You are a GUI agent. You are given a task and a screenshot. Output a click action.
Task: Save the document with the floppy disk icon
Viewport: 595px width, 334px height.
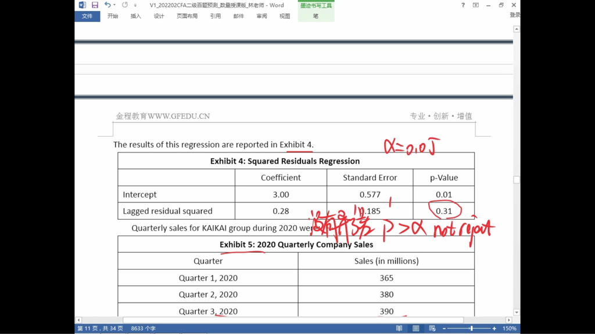coord(95,5)
